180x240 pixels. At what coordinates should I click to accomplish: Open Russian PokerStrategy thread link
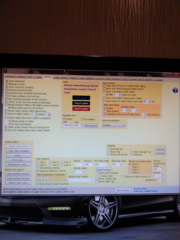click(81, 86)
